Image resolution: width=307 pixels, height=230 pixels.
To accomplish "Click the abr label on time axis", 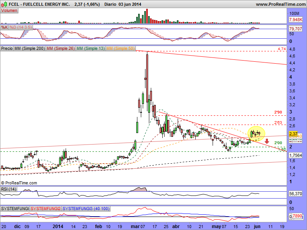I will click(176, 227).
